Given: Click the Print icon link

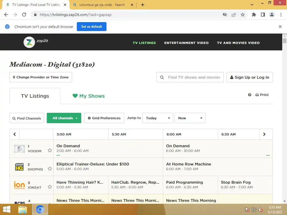Looking at the screenshot, I should [262, 95].
